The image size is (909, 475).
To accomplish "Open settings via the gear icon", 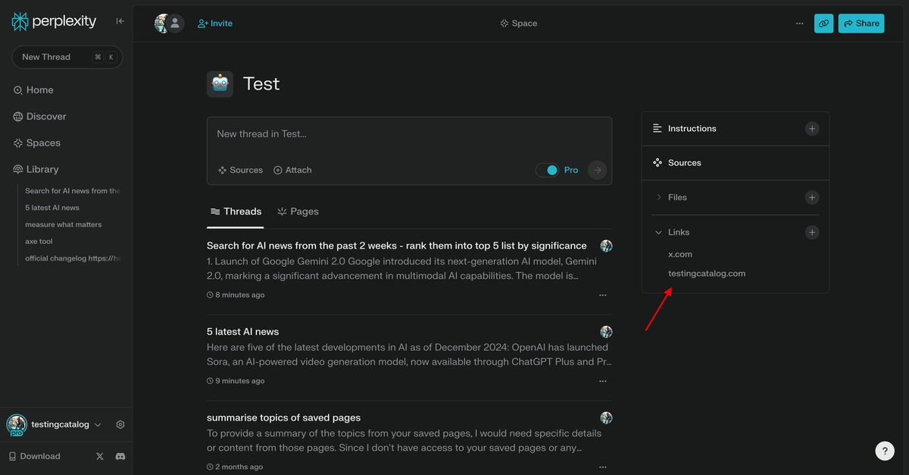I will pyautogui.click(x=120, y=424).
